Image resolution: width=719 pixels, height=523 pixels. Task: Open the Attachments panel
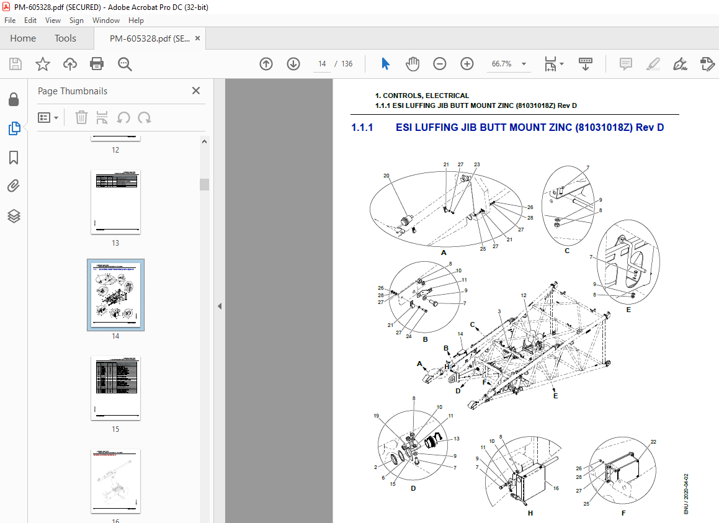14,186
